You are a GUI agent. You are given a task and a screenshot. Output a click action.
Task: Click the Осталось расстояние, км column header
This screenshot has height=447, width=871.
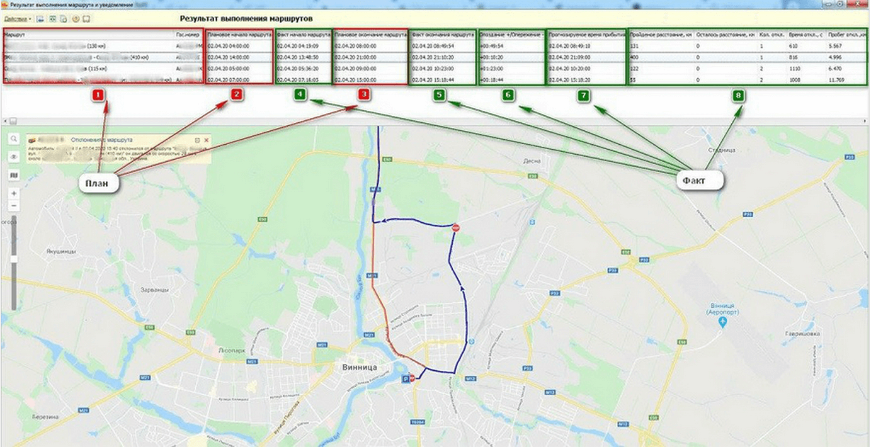tap(726, 35)
